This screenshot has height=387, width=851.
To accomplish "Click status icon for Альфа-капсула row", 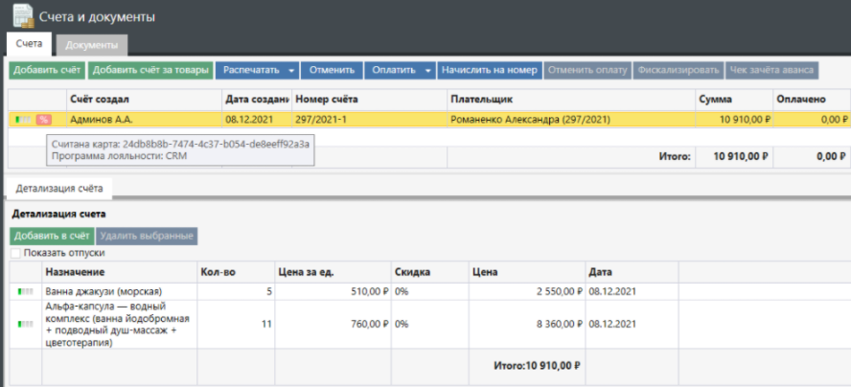I will tap(25, 324).
